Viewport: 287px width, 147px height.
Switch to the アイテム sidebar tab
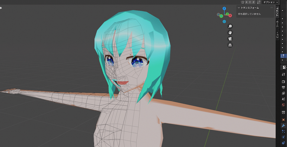277,12
